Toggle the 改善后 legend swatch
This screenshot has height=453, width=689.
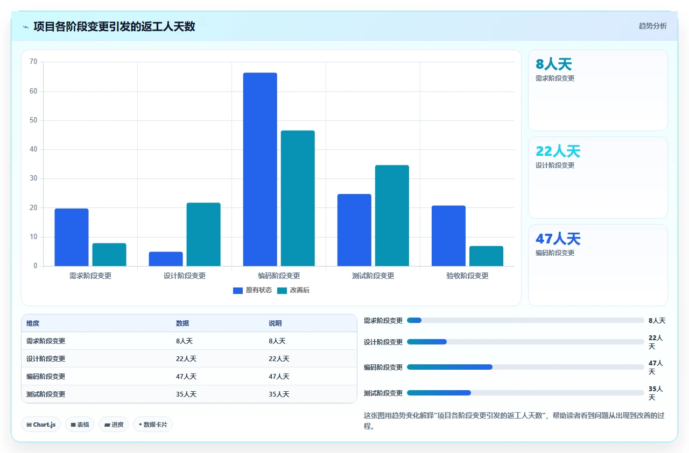click(282, 290)
